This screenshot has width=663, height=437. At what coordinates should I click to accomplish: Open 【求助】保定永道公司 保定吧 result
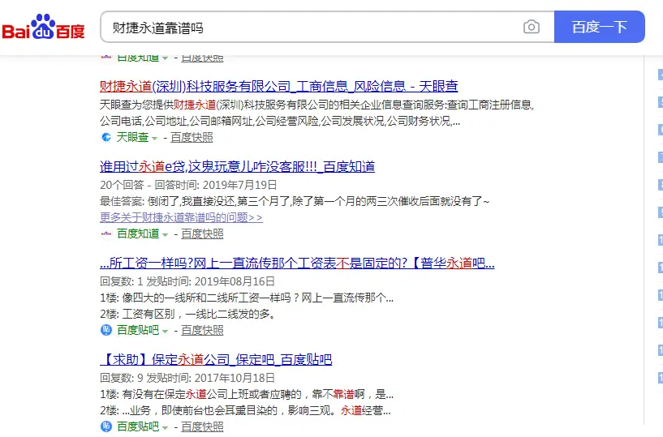216,360
